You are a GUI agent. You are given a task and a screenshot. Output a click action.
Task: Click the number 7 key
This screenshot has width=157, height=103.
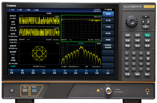coord(127,53)
